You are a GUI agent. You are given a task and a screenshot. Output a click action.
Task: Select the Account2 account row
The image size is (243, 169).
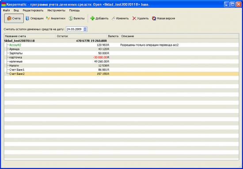coord(121,45)
